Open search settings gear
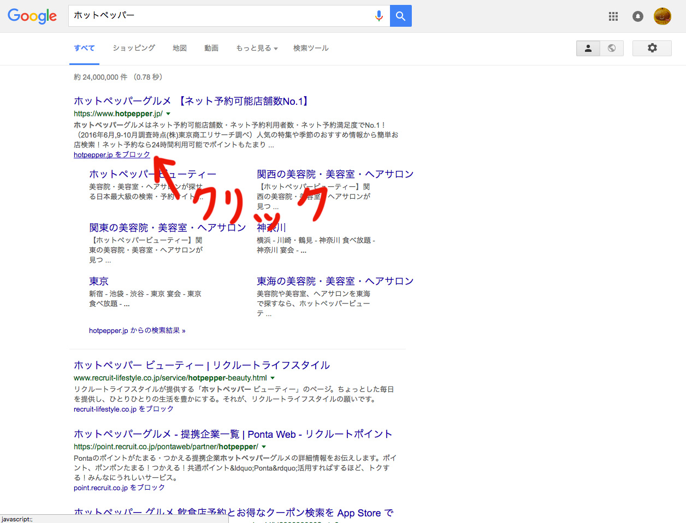Image resolution: width=686 pixels, height=523 pixels. pyautogui.click(x=652, y=48)
